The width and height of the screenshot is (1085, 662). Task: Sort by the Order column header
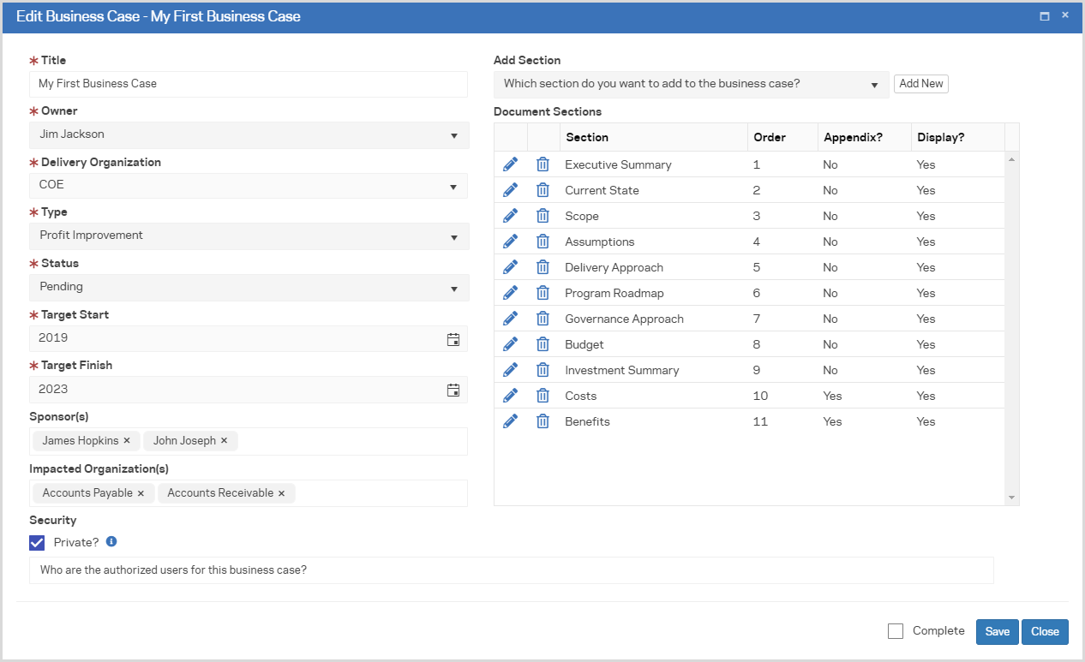[x=769, y=137]
